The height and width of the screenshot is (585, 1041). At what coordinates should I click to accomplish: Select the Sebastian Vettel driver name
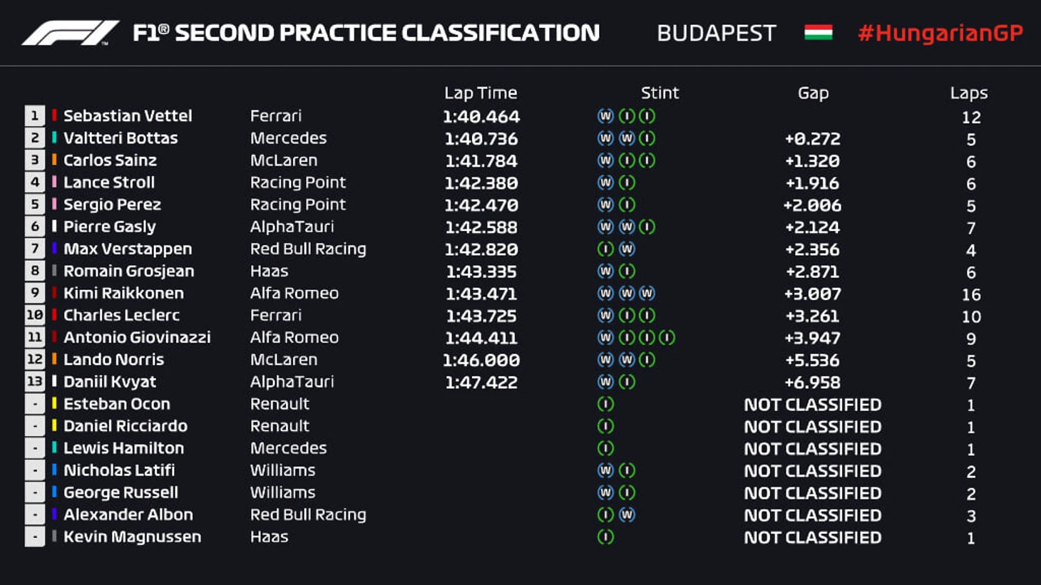click(x=128, y=115)
